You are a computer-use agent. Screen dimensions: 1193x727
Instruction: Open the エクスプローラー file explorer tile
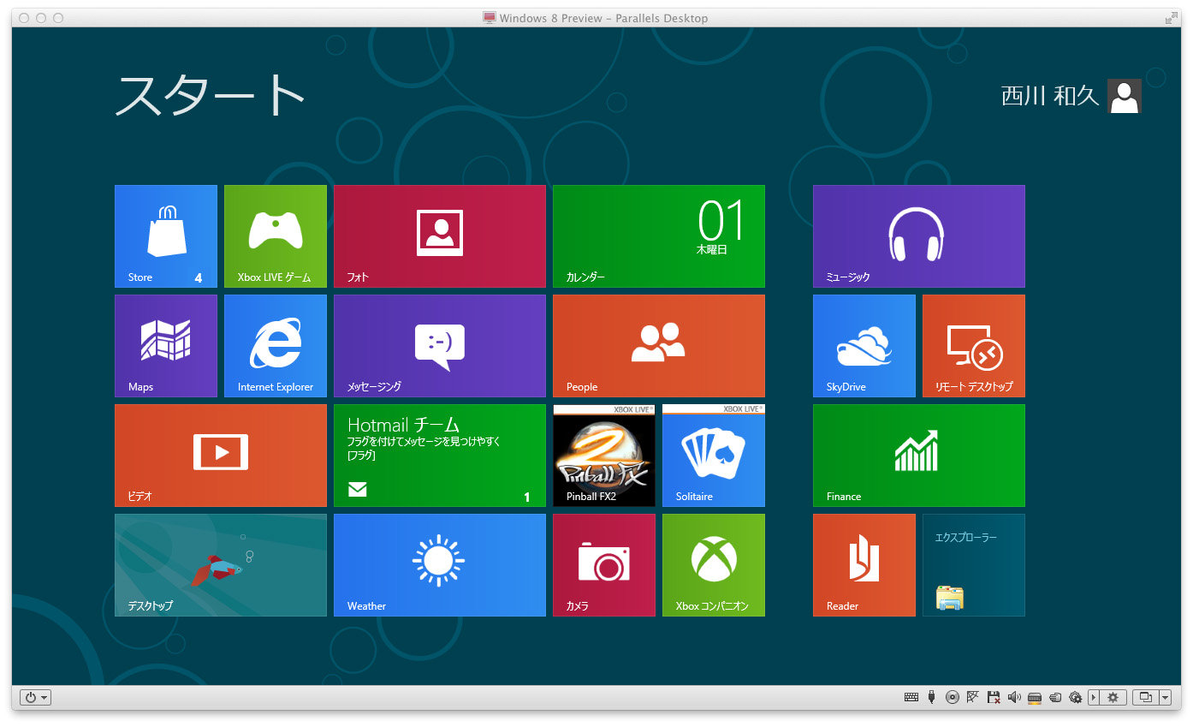pos(974,565)
